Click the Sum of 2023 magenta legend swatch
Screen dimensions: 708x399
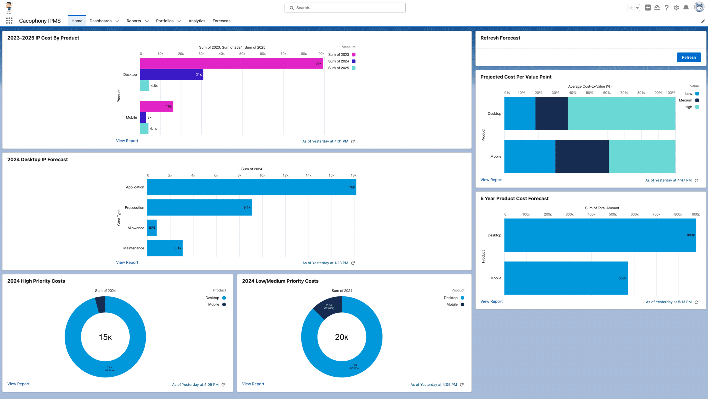pyautogui.click(x=353, y=54)
